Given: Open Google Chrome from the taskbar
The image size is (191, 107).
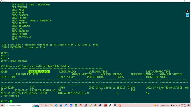Looking at the screenshot, I should [x=95, y=105].
